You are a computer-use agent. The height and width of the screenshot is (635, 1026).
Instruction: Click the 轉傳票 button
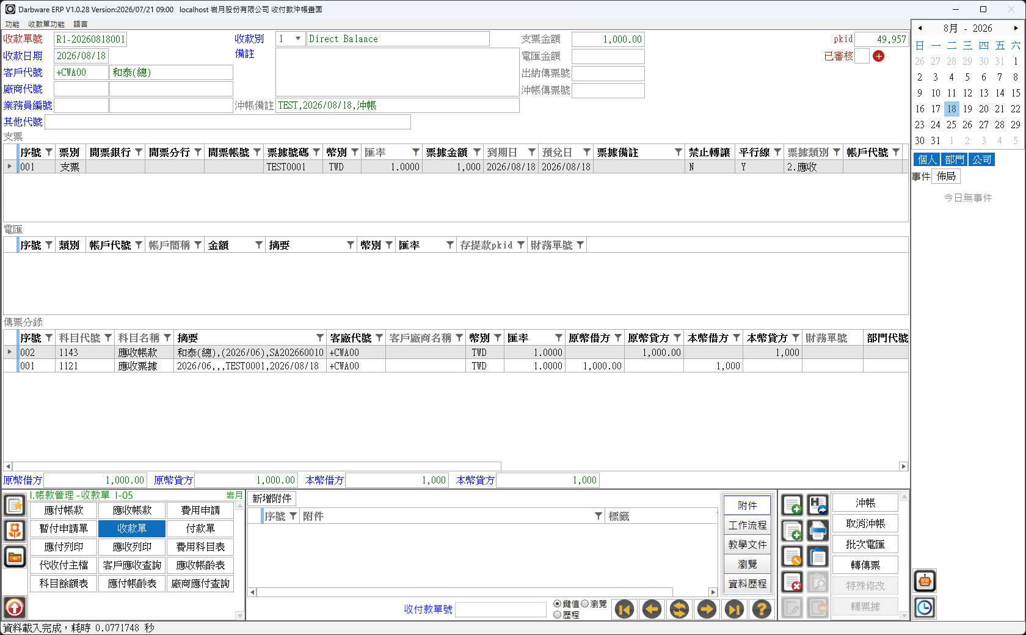pos(865,565)
